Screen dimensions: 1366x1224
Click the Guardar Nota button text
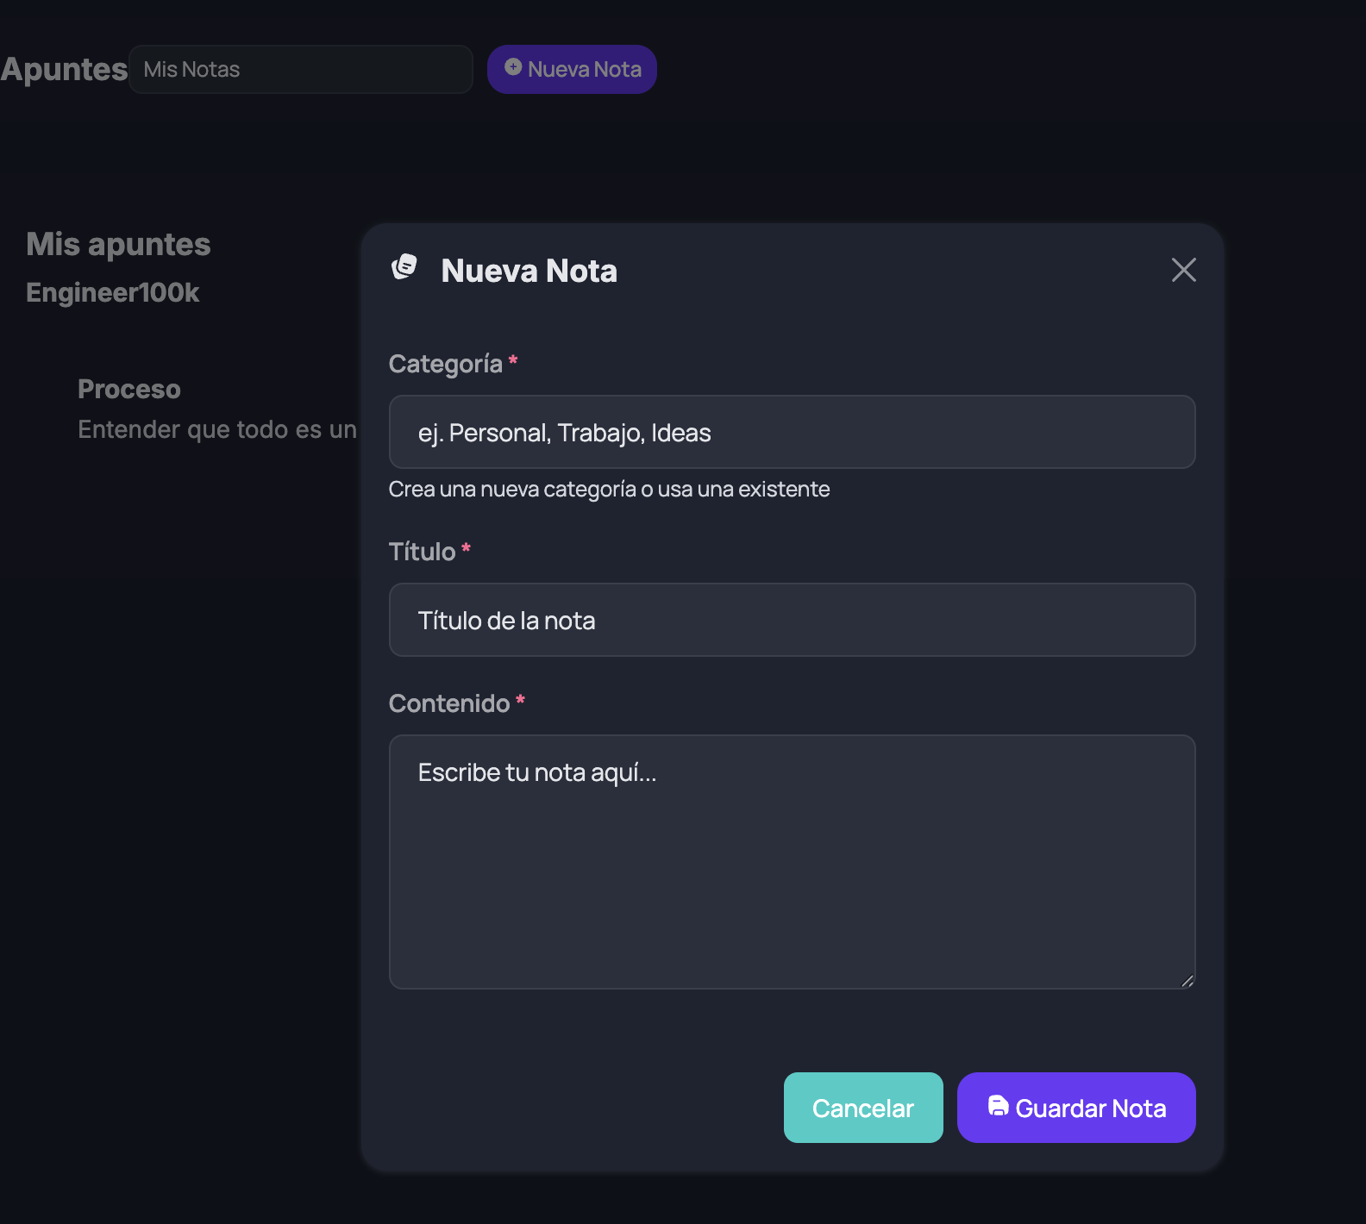(x=1090, y=1108)
